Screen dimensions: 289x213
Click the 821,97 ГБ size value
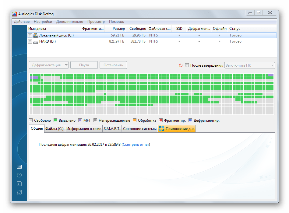117,41
